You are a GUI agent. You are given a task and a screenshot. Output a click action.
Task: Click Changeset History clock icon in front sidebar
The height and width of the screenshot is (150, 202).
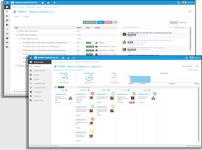click(x=31, y=88)
